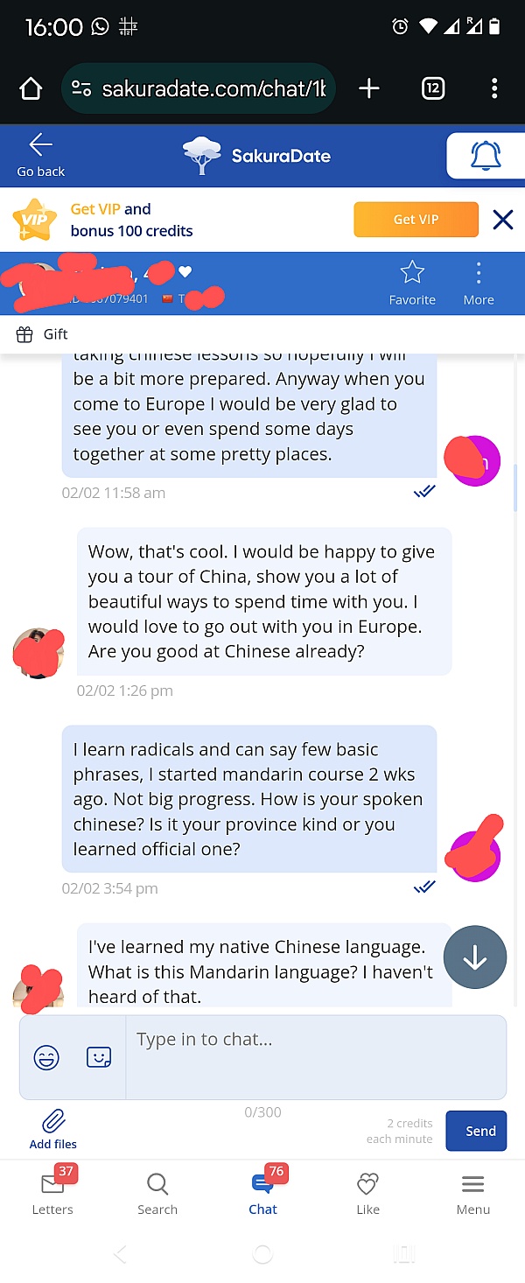The height and width of the screenshot is (1283, 525).
Task: Open the Letters tab
Action: pos(52,1193)
